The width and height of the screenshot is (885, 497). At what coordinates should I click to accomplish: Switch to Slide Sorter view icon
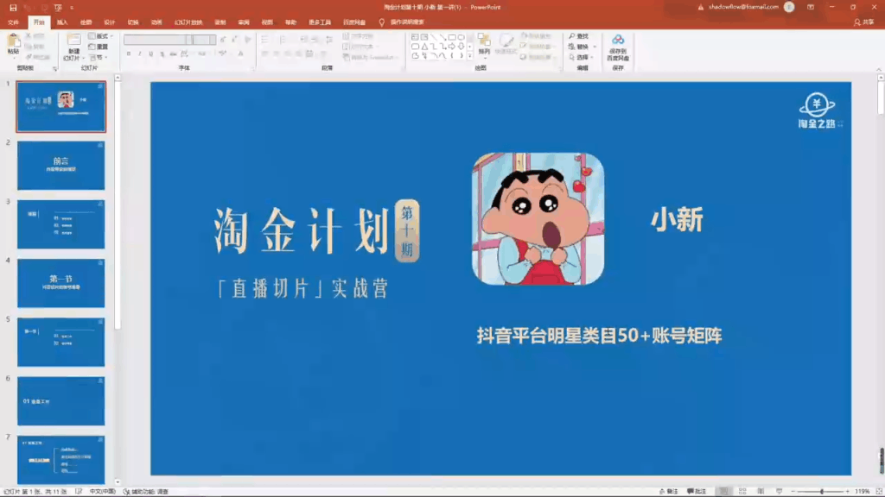click(742, 491)
